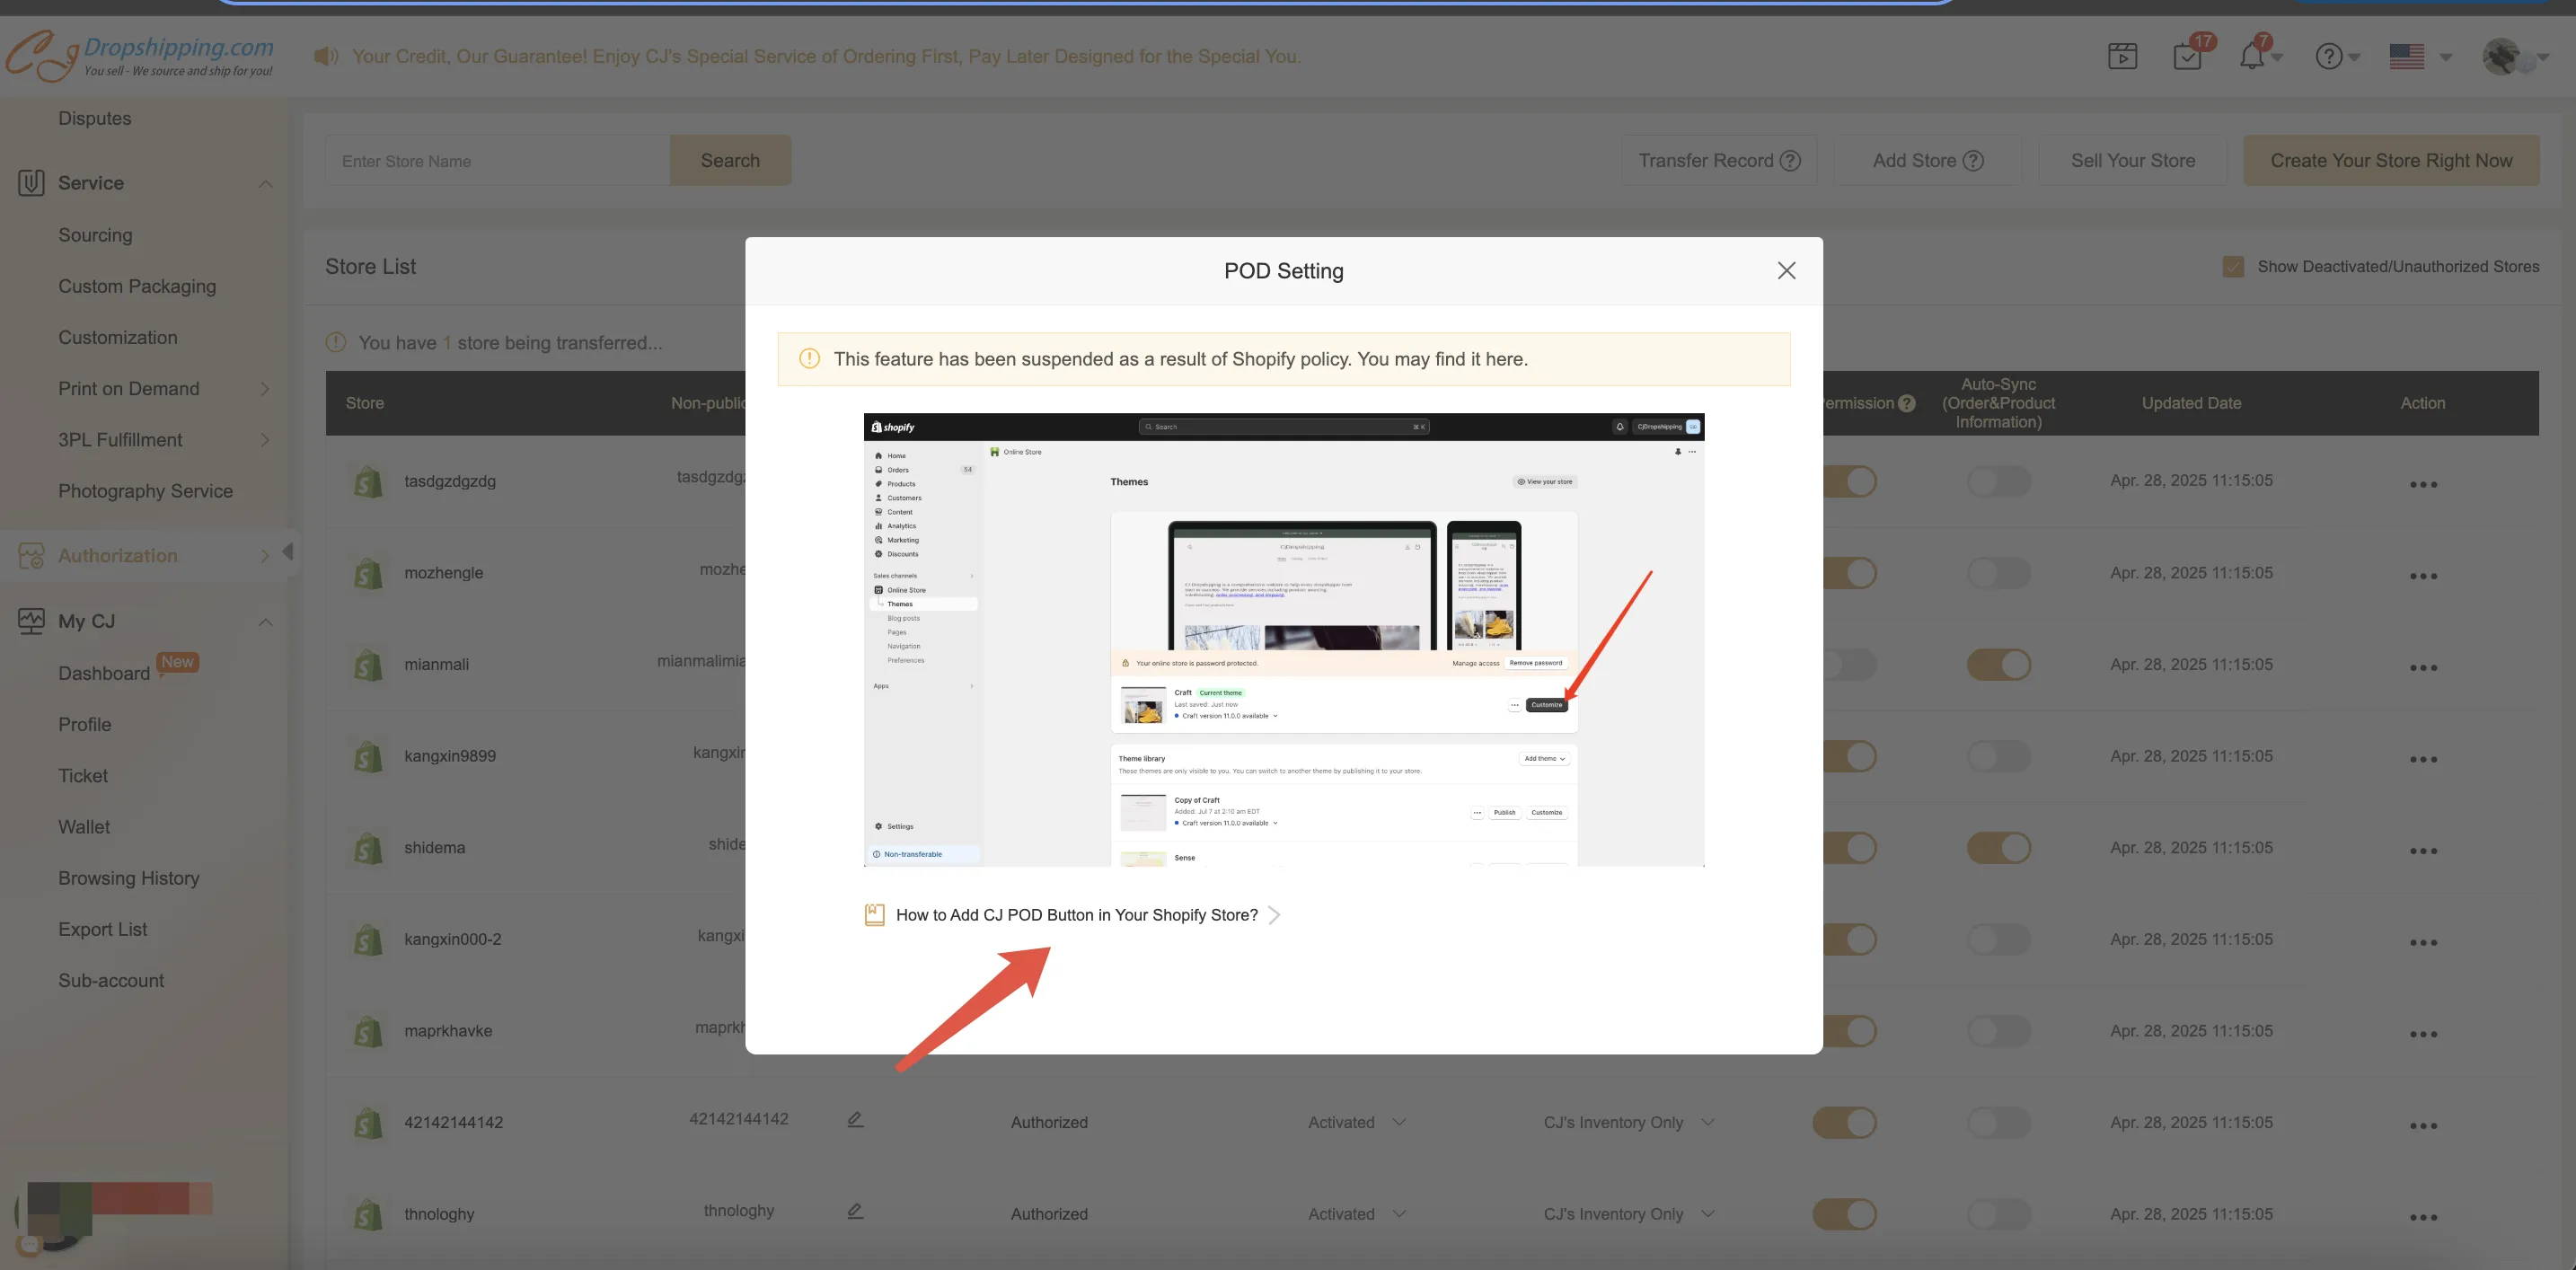This screenshot has width=2576, height=1270.
Task: Open How to Add CJ POD Button link
Action: coord(1076,915)
